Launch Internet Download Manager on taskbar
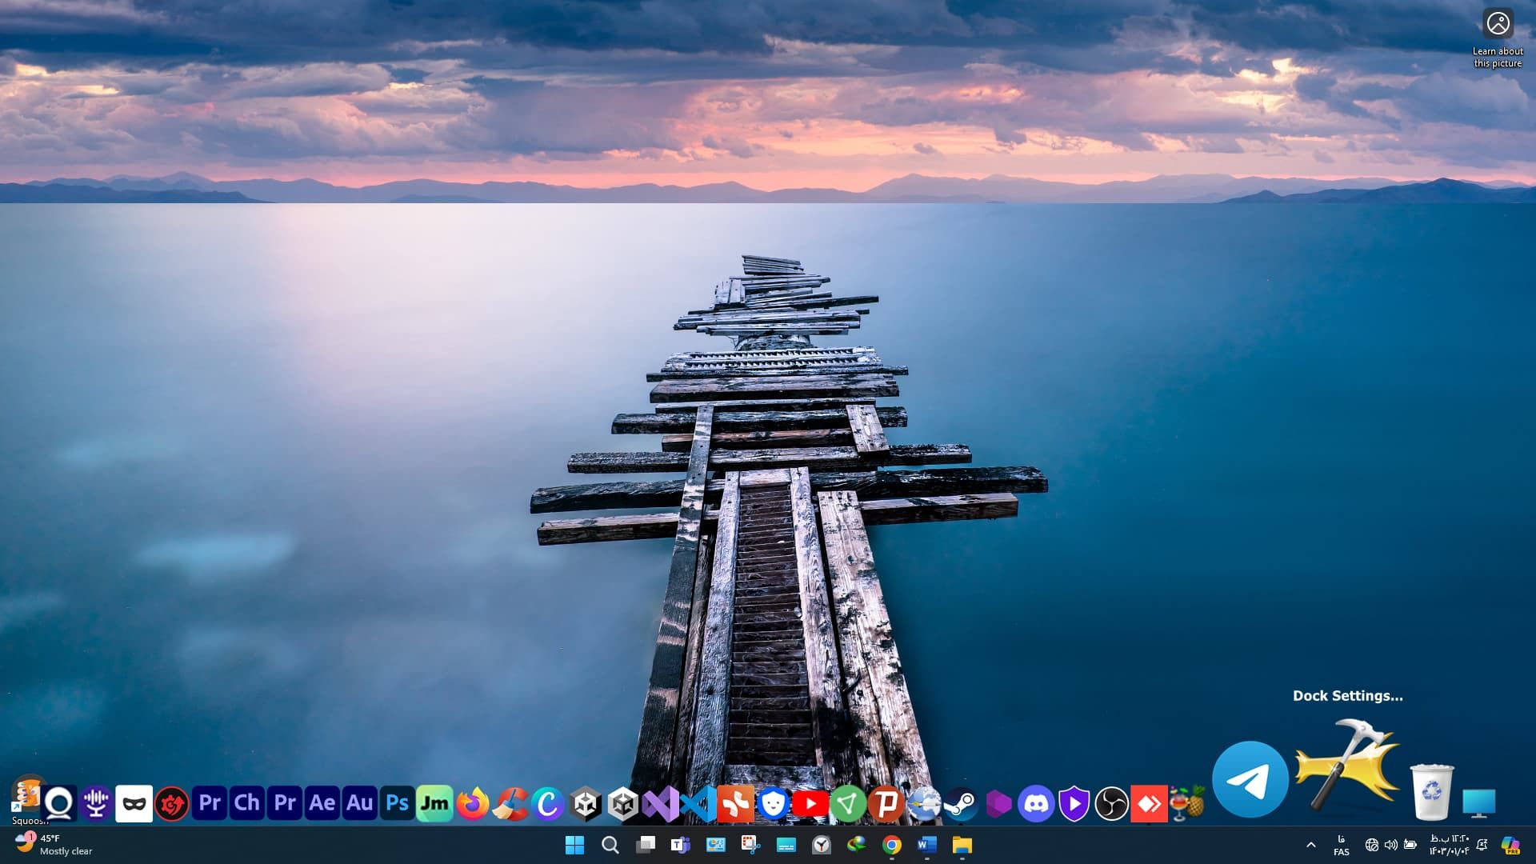 point(856,845)
